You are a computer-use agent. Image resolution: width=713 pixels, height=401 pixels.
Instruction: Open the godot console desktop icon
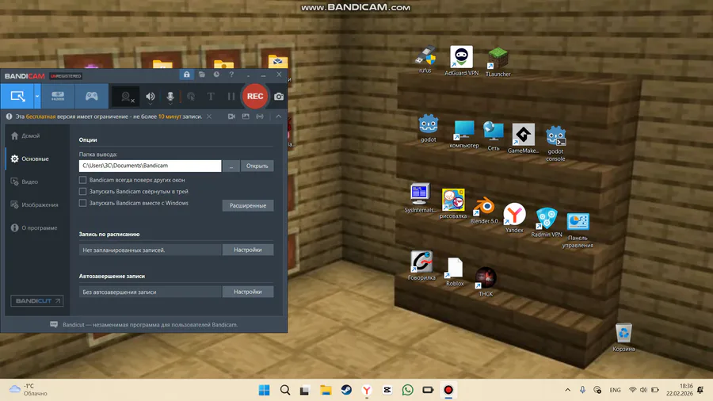(555, 143)
